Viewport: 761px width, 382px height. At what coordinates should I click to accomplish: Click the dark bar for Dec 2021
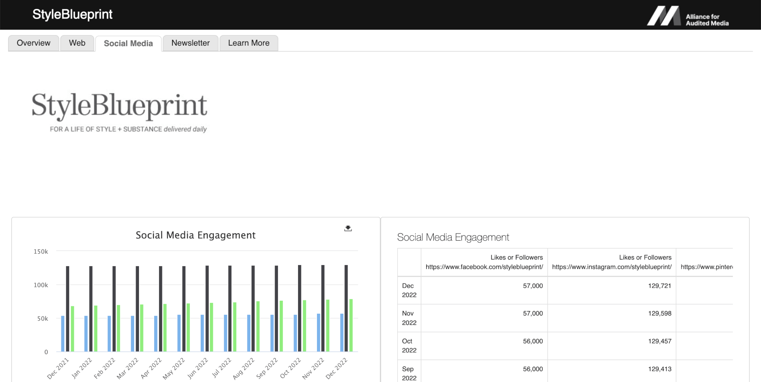click(68, 309)
